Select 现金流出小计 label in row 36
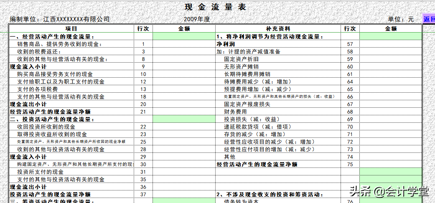 point(28,187)
